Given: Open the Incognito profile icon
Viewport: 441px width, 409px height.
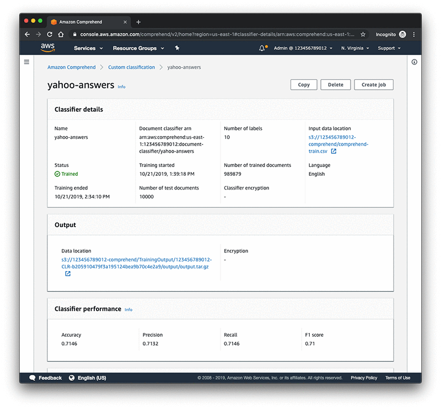Looking at the screenshot, I should [402, 34].
